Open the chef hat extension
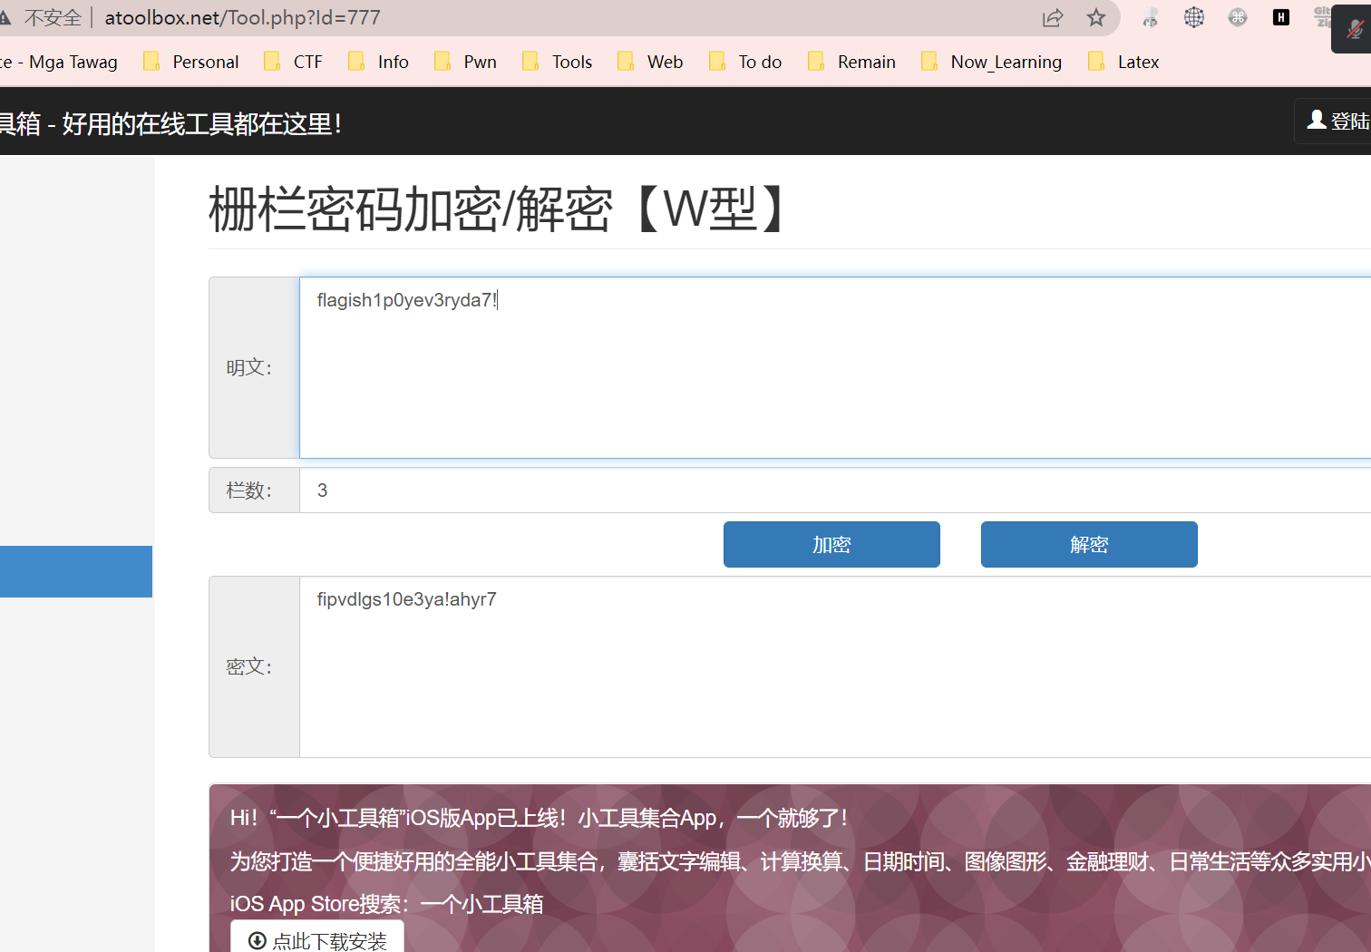The image size is (1371, 952). 1151,17
